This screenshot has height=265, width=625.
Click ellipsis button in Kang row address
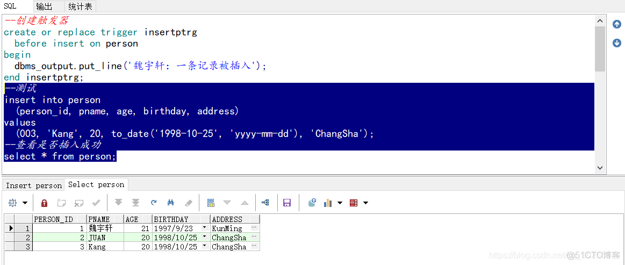click(254, 246)
